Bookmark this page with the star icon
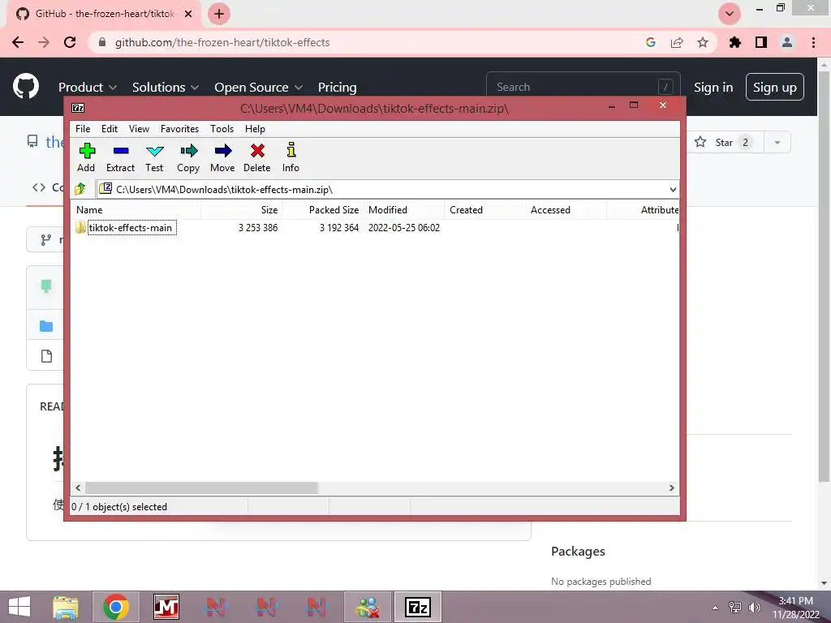This screenshot has width=831, height=623. (x=703, y=42)
